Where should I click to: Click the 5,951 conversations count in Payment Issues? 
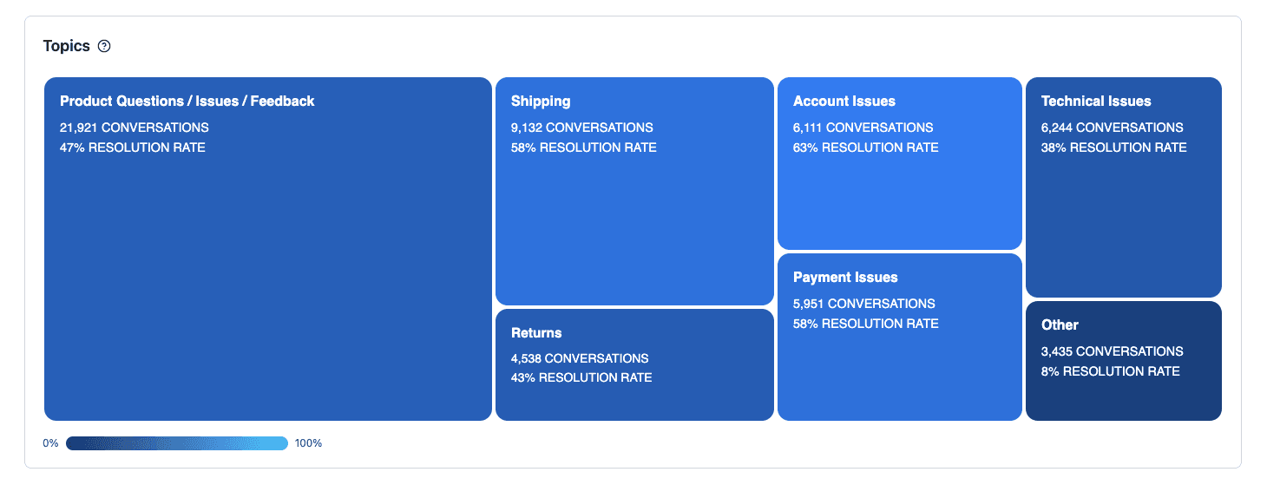863,304
